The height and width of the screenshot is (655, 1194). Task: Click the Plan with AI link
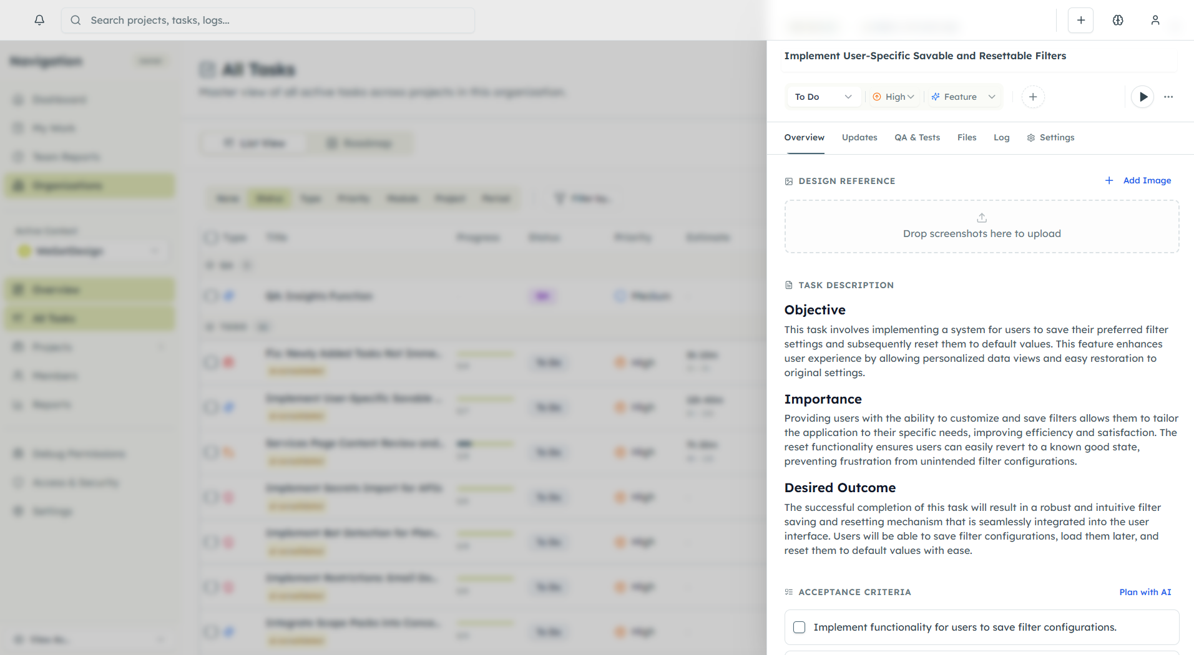[x=1145, y=592]
